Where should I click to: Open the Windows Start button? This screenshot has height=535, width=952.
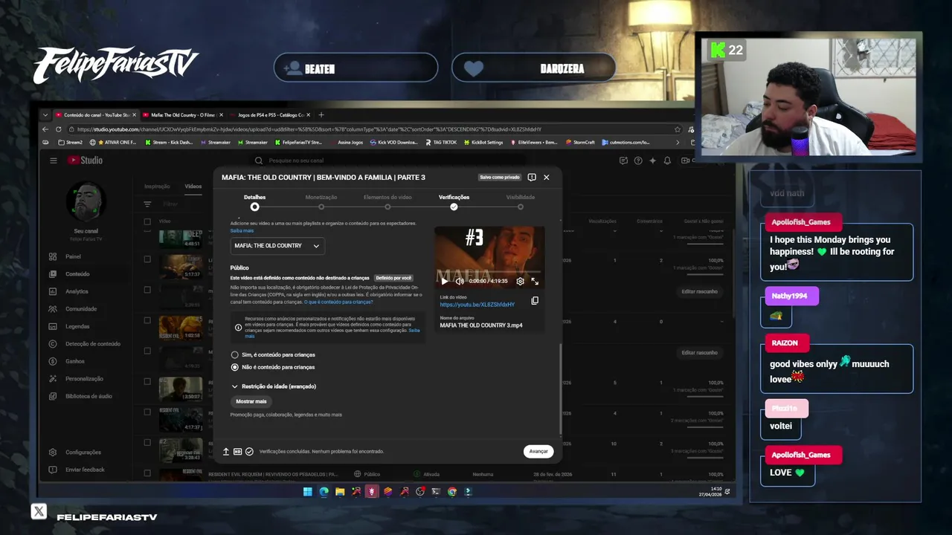pyautogui.click(x=307, y=492)
